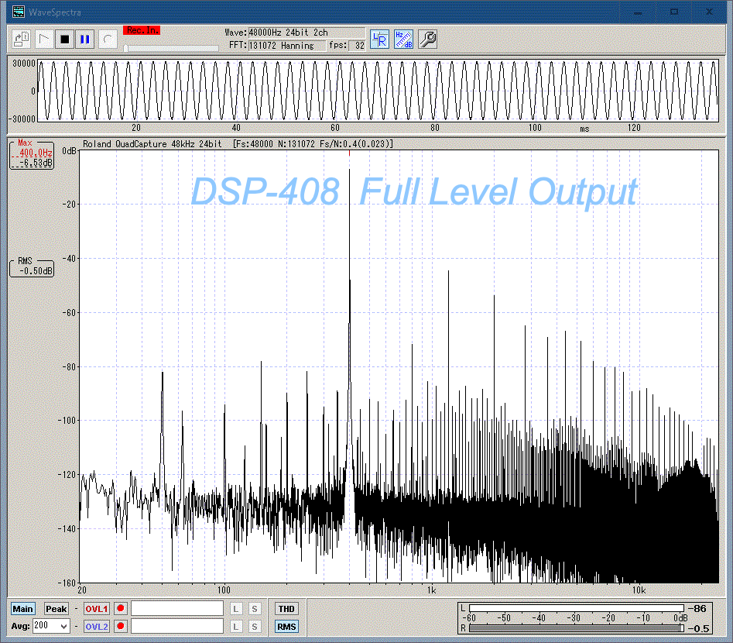
Task: Click the S save button for OVL1
Action: (255, 609)
